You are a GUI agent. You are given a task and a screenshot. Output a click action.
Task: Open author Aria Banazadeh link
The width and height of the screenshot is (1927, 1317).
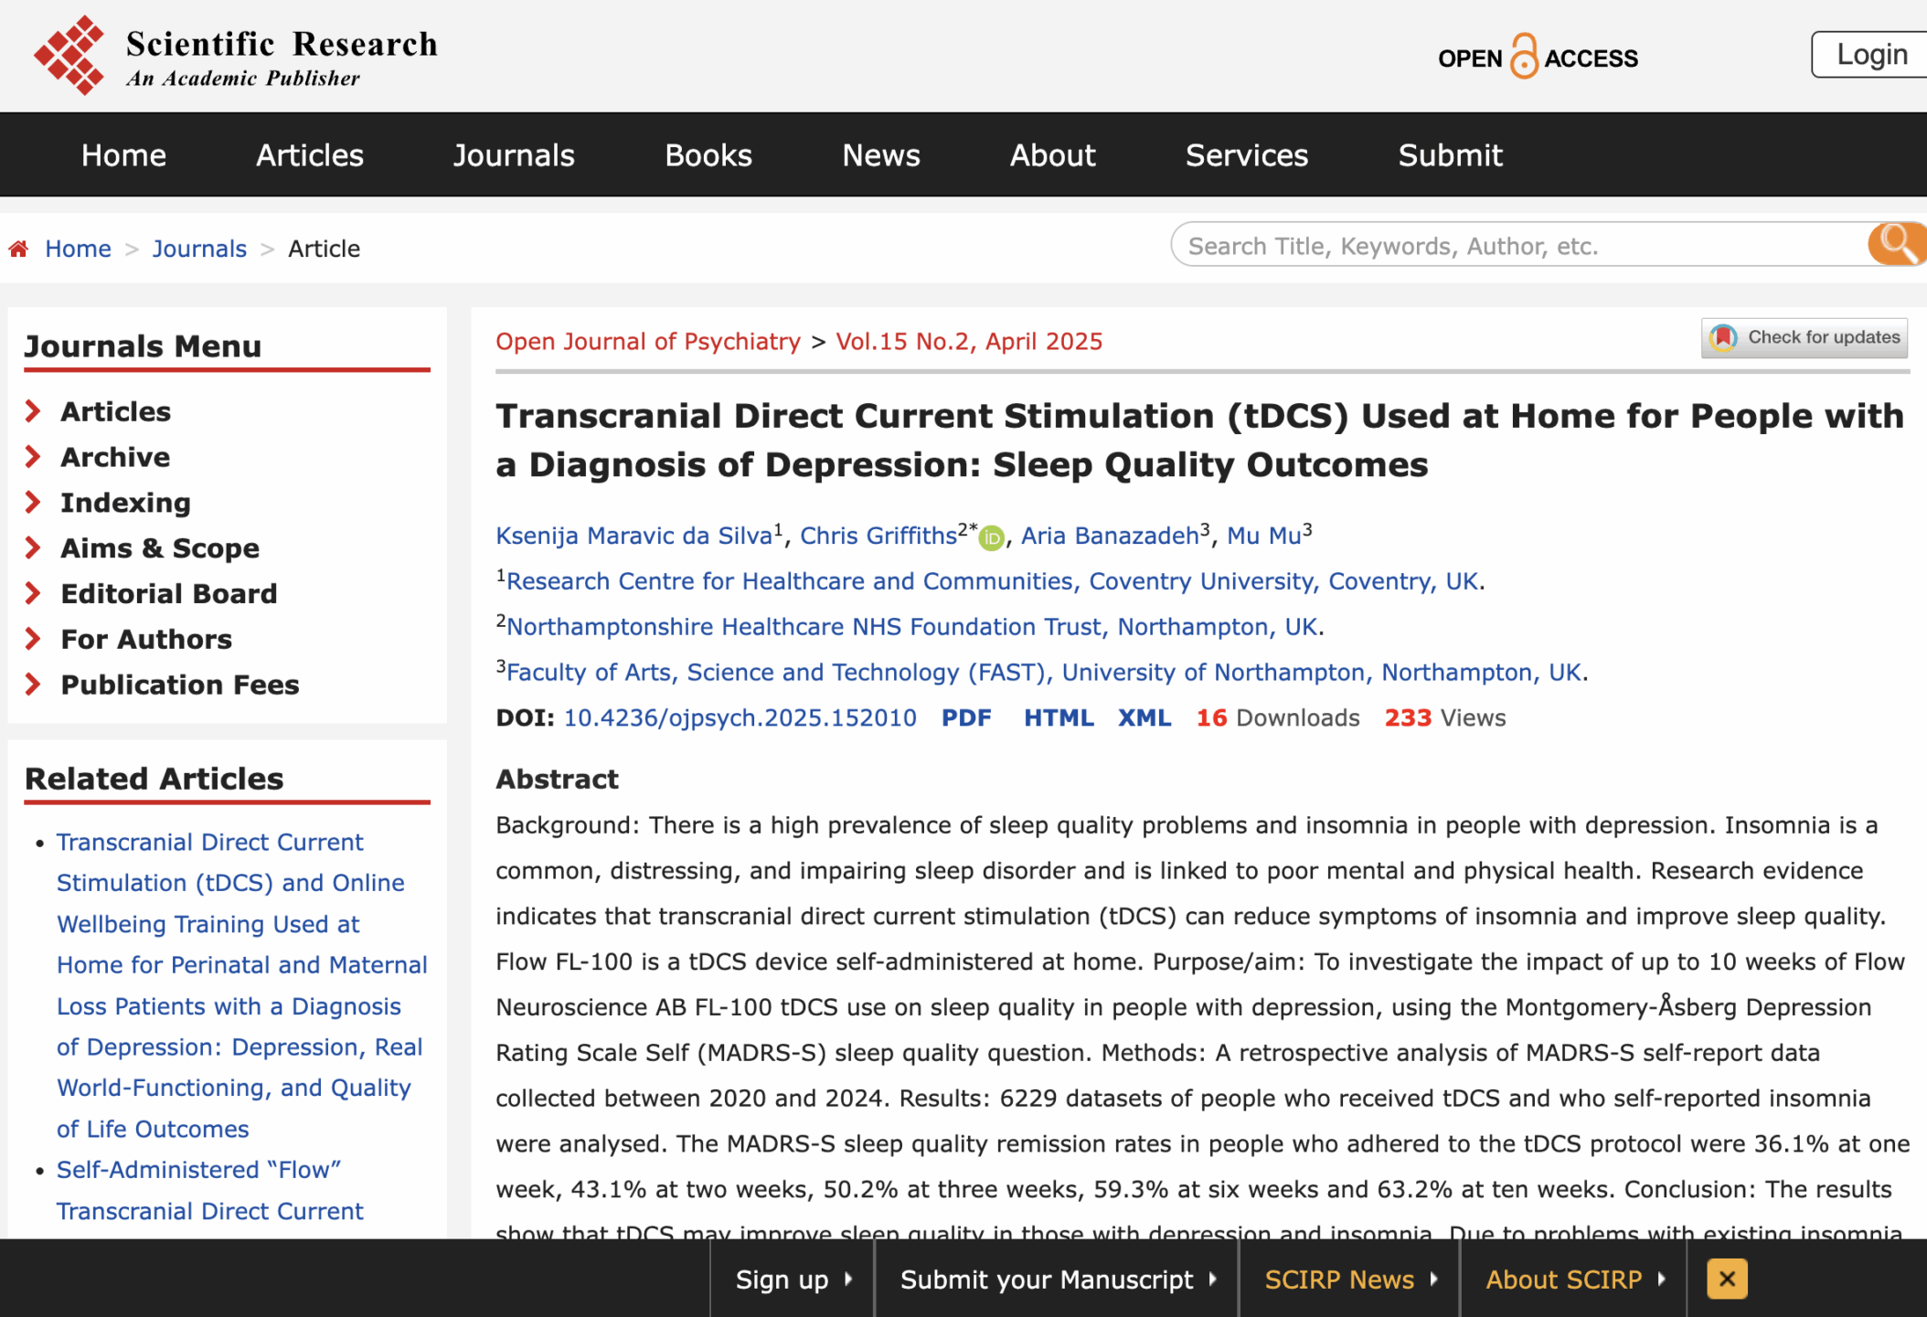pos(1110,536)
